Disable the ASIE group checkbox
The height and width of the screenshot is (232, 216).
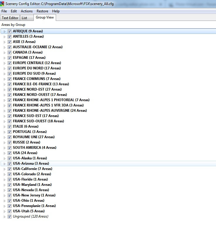pos(9,42)
